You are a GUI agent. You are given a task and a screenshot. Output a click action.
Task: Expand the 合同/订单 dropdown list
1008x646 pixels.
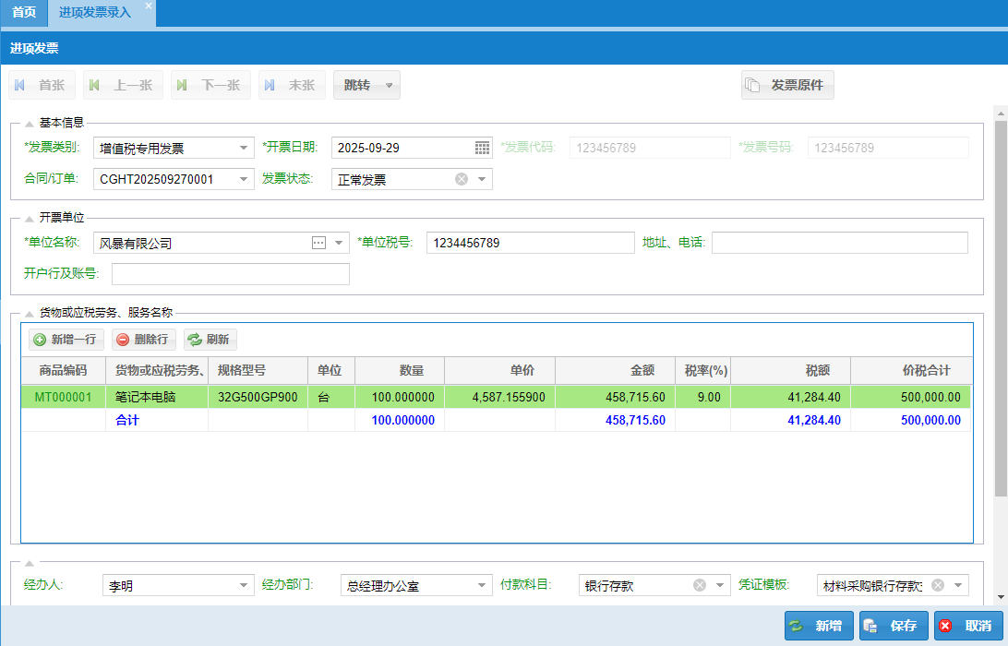click(244, 179)
